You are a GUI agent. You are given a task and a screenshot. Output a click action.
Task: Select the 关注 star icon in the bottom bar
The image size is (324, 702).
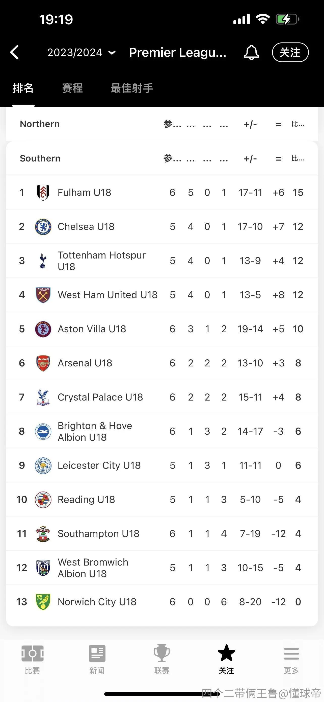(226, 653)
